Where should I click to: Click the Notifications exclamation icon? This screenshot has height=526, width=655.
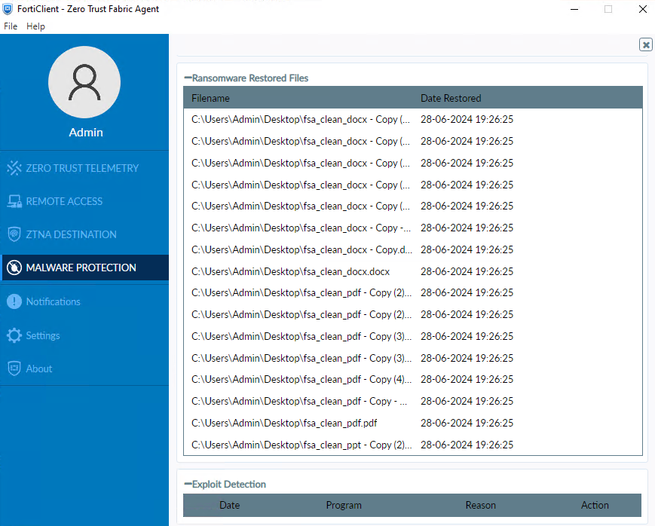pyautogui.click(x=14, y=301)
